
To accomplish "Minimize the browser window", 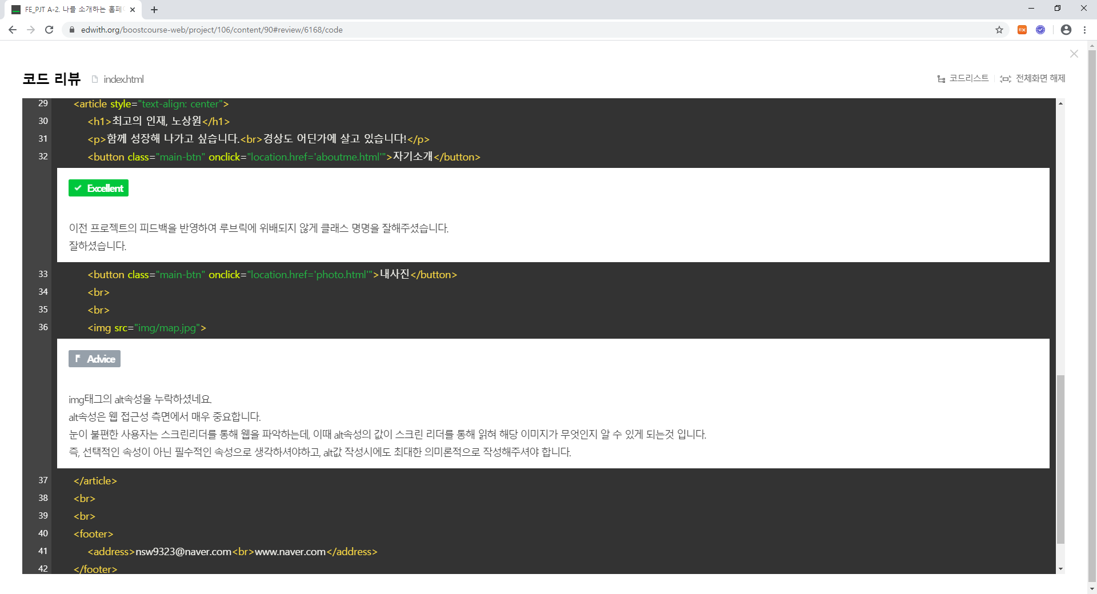I will 1031,8.
